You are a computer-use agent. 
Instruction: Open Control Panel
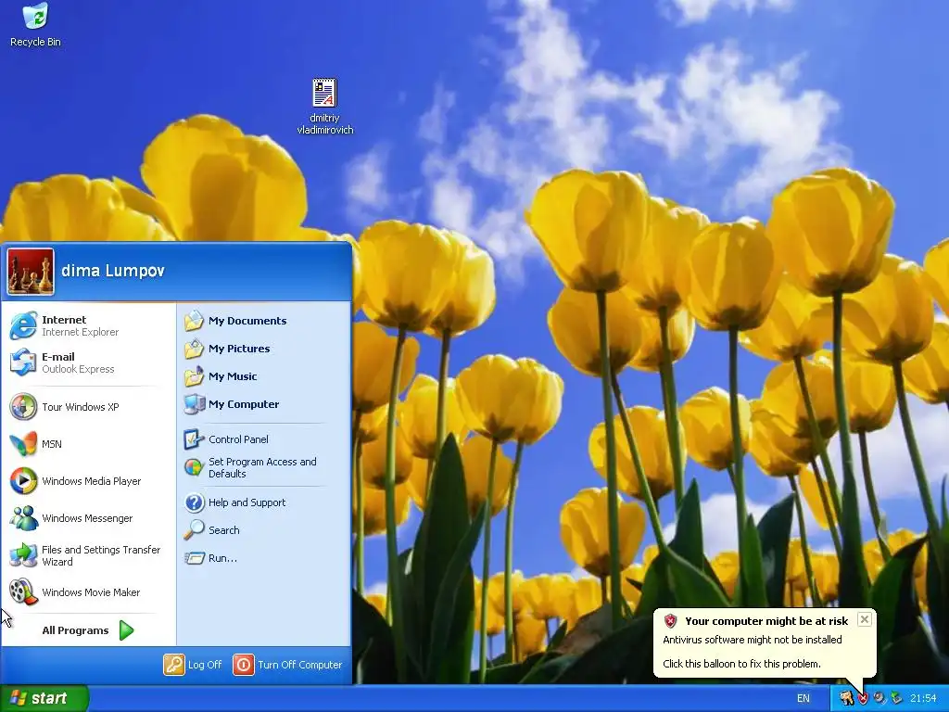pos(262,439)
